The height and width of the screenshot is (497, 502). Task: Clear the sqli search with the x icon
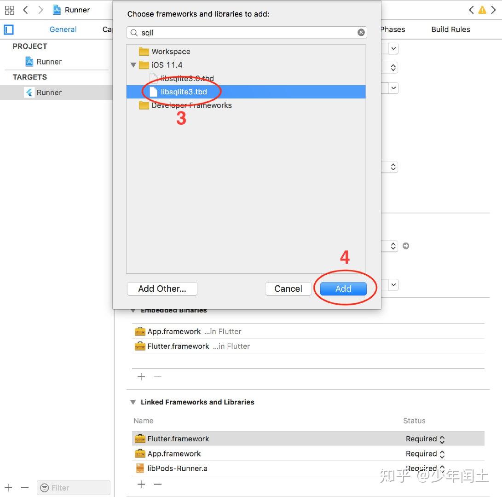point(361,32)
